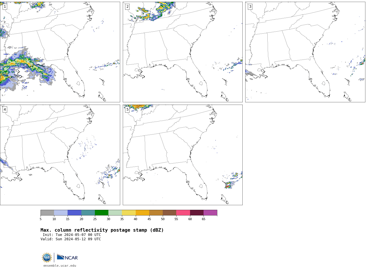Viewport: 368px width, 269px height.
Task: Click the colorbar tick label 5
Action: point(41,219)
